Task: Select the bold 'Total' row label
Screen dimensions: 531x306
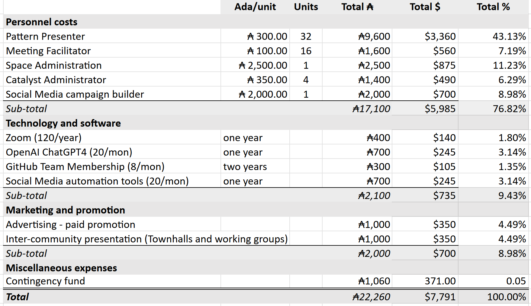Action: (x=17, y=297)
